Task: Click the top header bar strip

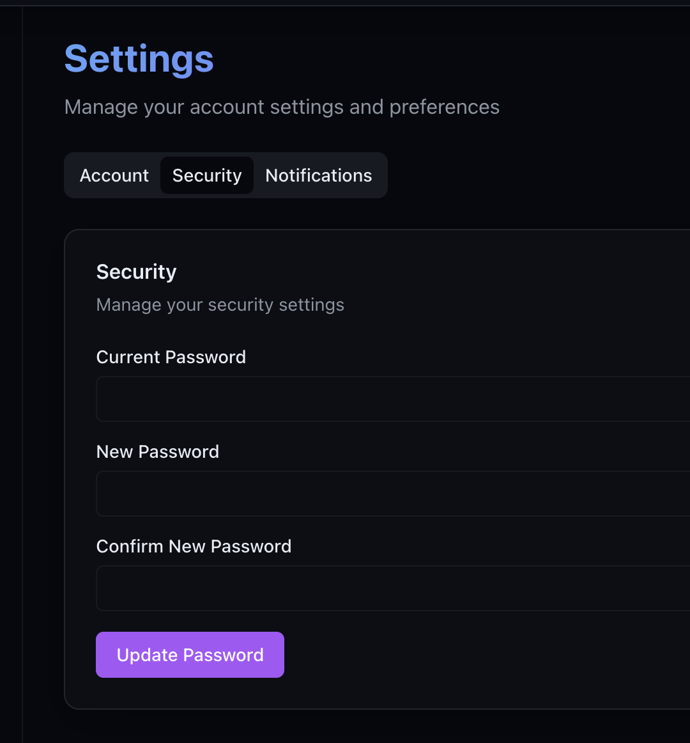Action: [345, 3]
